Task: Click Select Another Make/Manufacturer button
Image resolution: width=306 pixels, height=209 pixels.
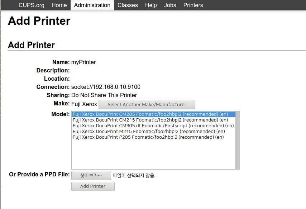Action: tap(147, 105)
